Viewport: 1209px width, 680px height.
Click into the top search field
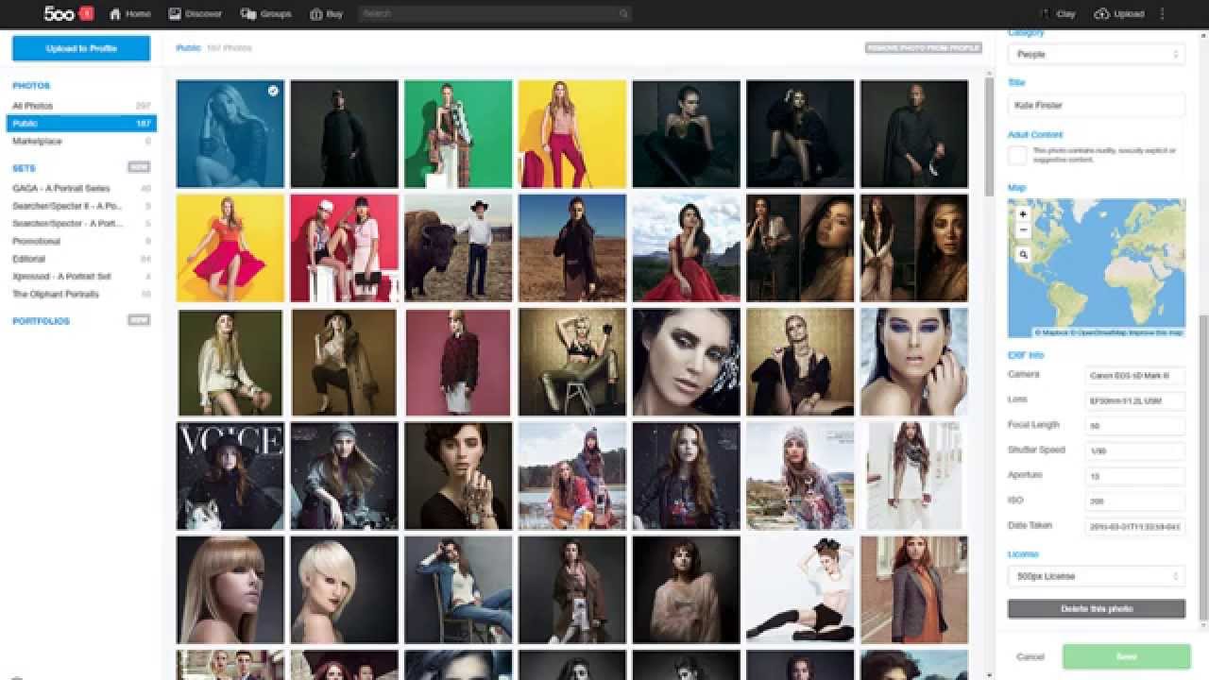pos(495,14)
